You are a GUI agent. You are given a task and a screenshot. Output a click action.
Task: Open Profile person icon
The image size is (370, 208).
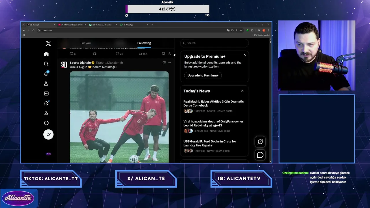click(x=46, y=113)
